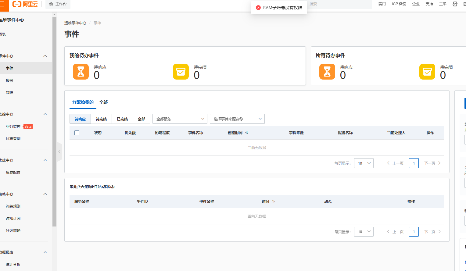Select the 待响应 status filter

pos(80,119)
